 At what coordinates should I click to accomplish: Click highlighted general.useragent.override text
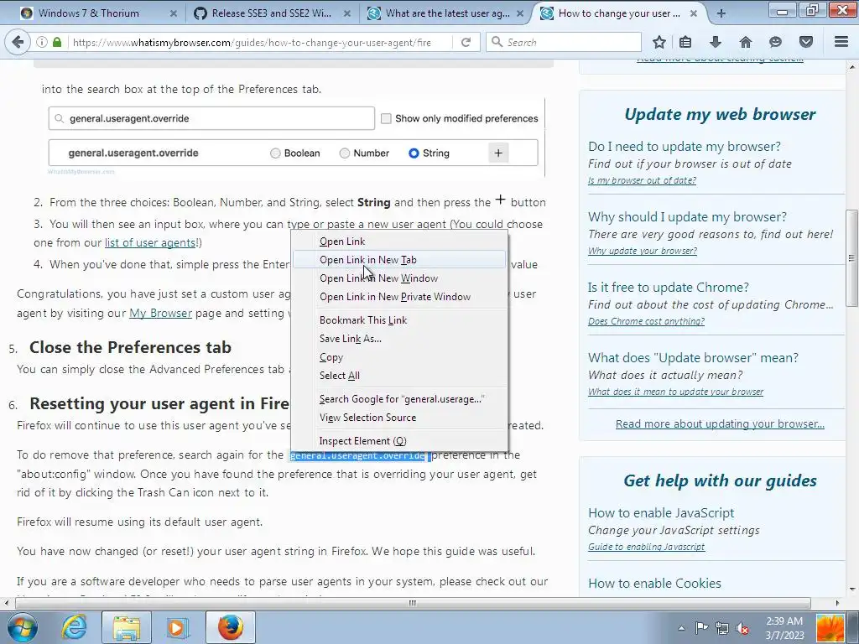(x=357, y=455)
